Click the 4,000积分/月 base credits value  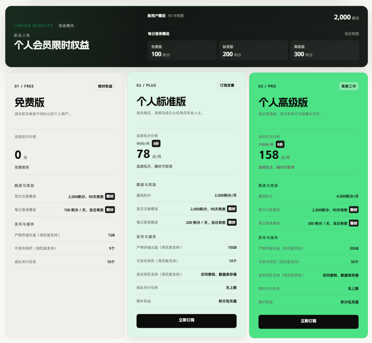pos(347,196)
